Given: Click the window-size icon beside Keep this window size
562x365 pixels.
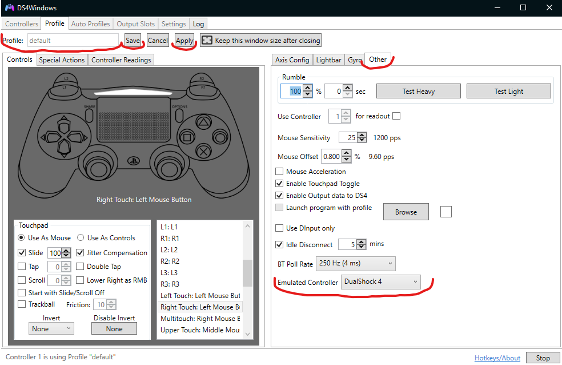Looking at the screenshot, I should [x=207, y=40].
